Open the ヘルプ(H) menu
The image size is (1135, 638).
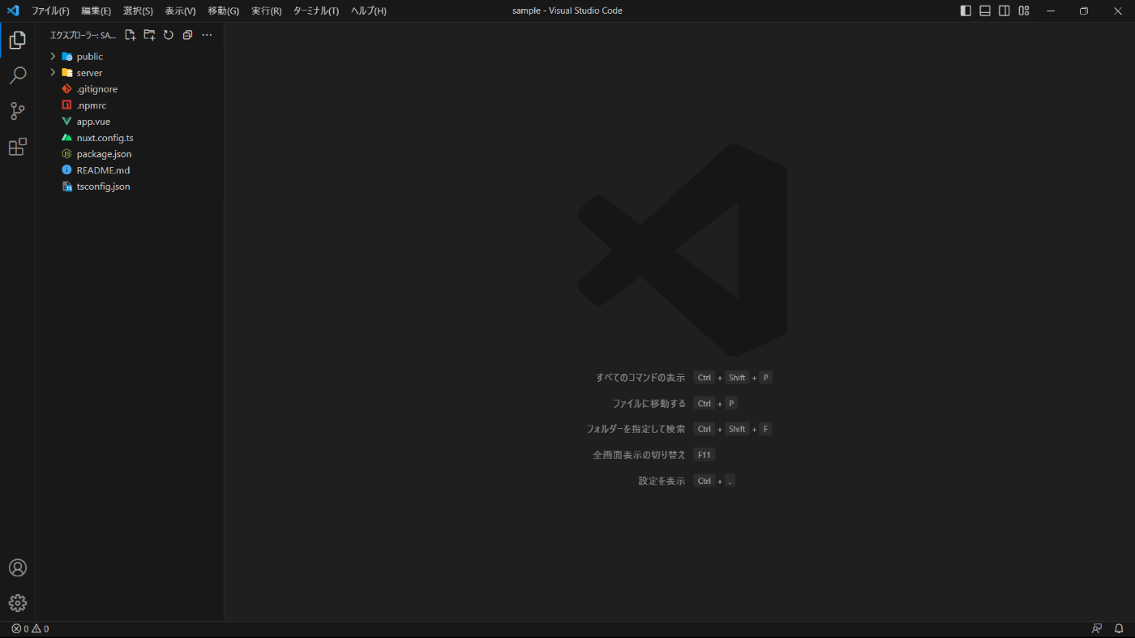(x=368, y=11)
